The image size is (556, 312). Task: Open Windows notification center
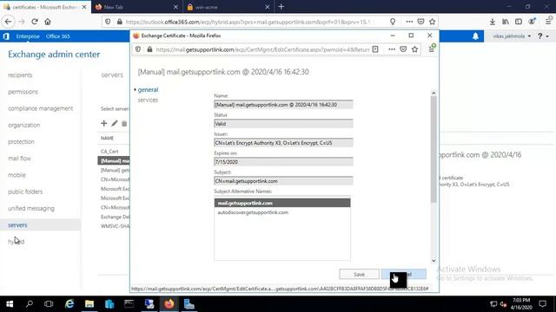click(x=542, y=304)
